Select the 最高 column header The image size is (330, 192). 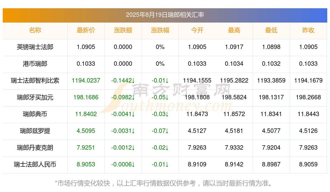[x=234, y=30]
